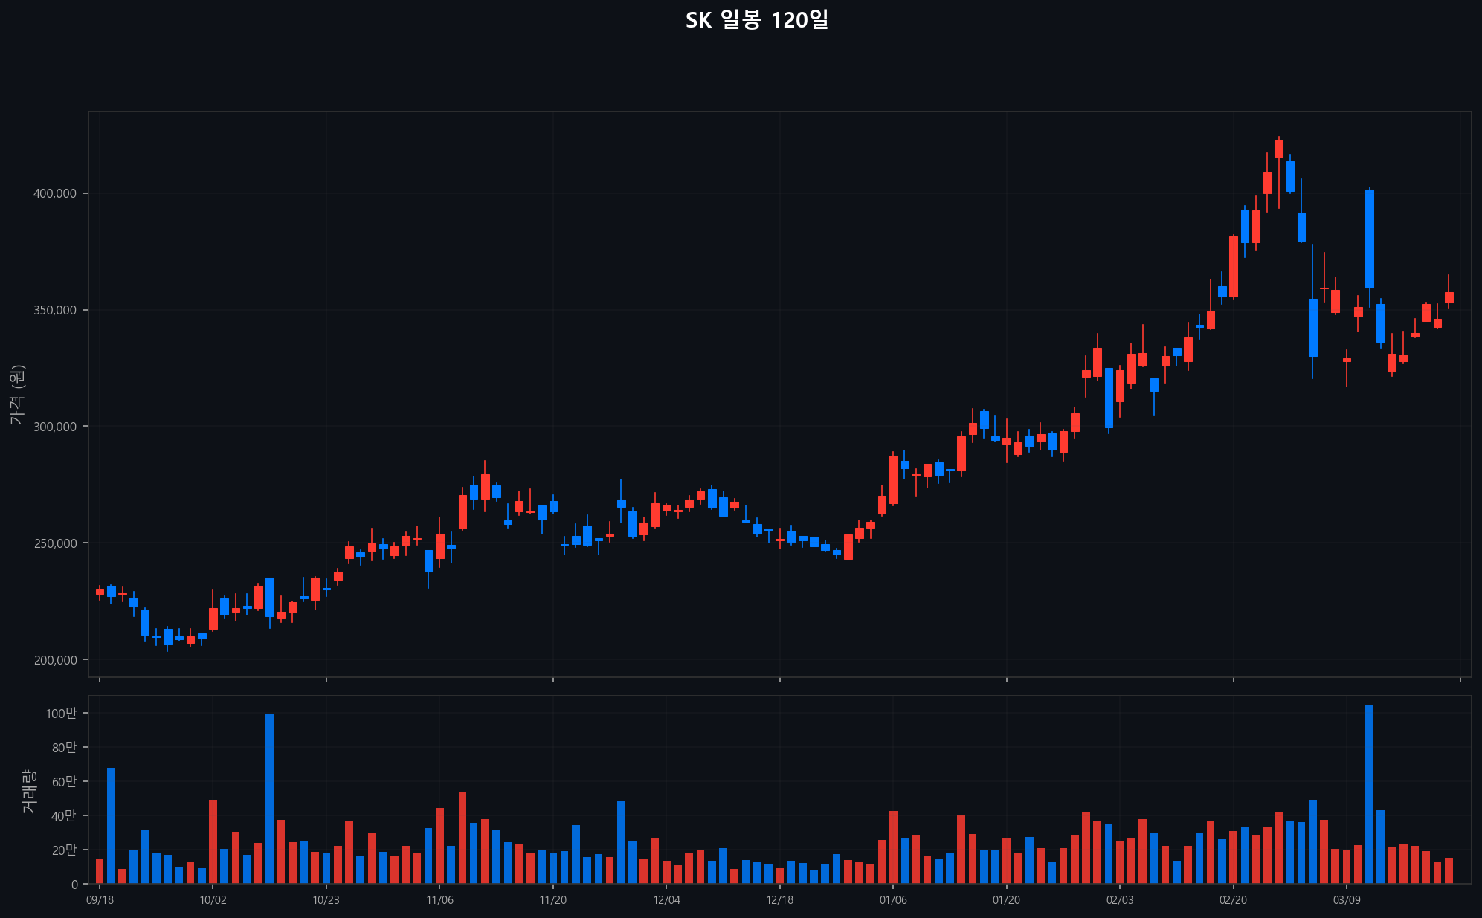Click the 250,000 price axis label

54,543
